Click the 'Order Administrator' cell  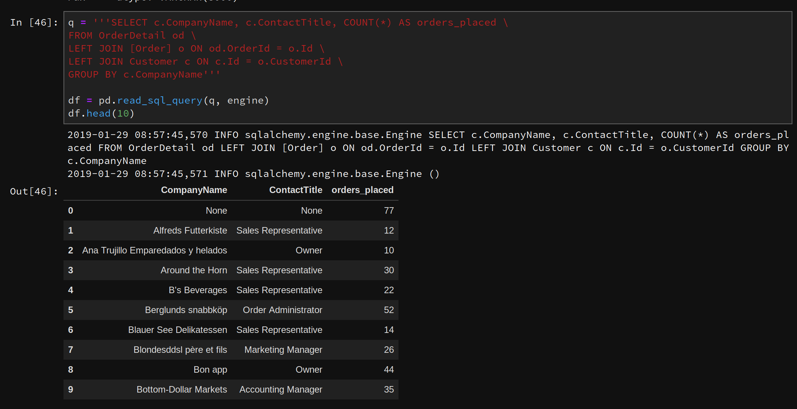(x=283, y=310)
